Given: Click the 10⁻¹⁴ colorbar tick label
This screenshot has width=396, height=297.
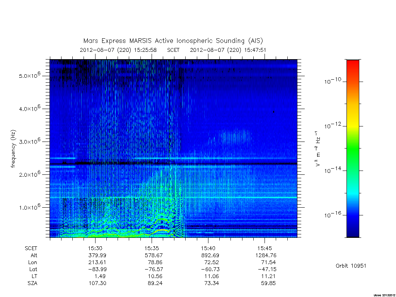Looking at the screenshot, I should click(332, 170).
